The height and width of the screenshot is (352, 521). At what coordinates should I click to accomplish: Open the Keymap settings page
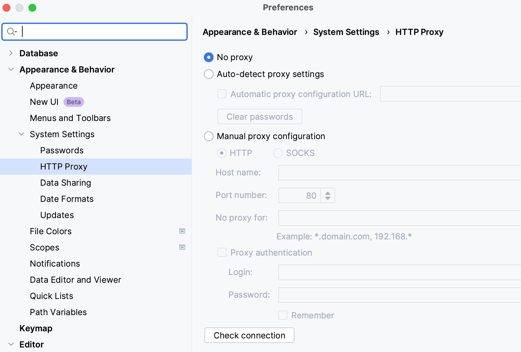pos(36,328)
